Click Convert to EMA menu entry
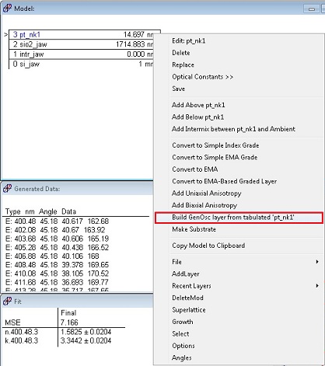325x366 pixels. coord(195,169)
